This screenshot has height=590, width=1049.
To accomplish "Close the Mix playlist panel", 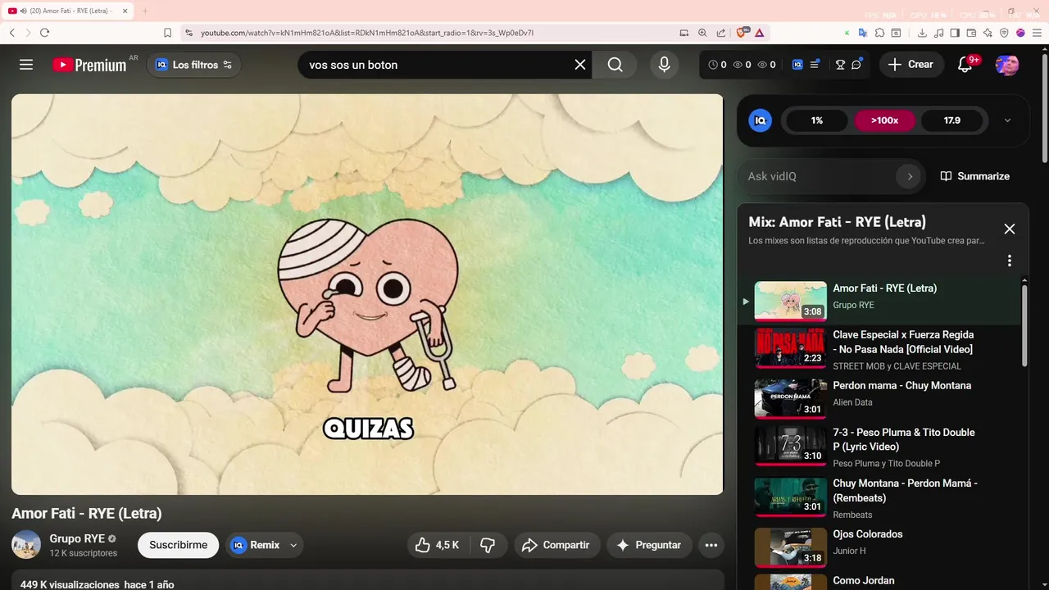I will click(1010, 229).
